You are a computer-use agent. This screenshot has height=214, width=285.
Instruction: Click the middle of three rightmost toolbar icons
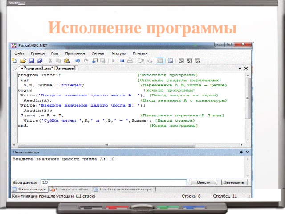189,61
